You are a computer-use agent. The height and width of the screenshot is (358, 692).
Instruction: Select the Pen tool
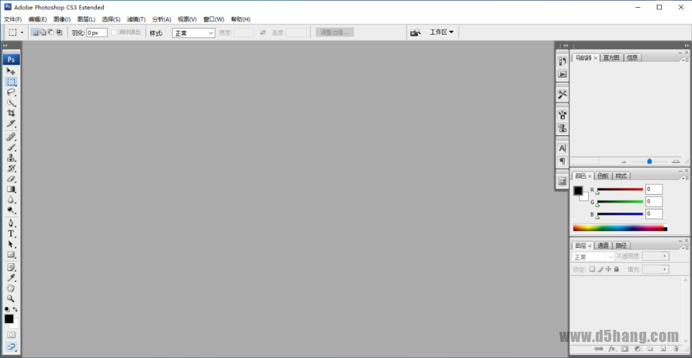pos(11,224)
